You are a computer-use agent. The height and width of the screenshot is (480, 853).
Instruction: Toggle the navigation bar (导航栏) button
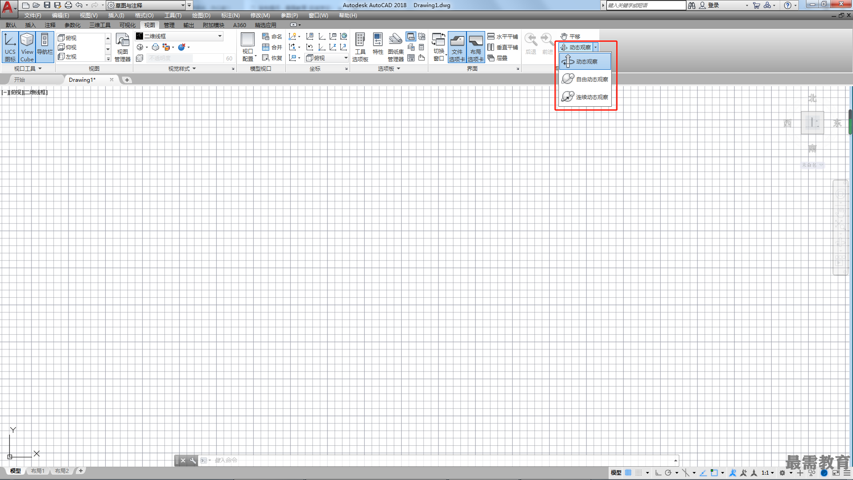44,47
